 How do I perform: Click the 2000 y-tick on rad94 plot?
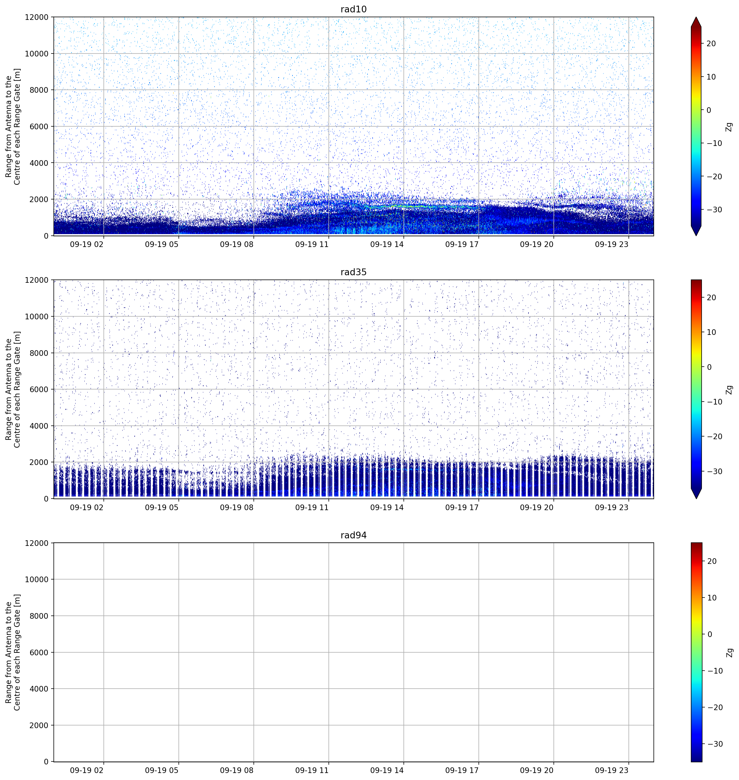click(39, 725)
